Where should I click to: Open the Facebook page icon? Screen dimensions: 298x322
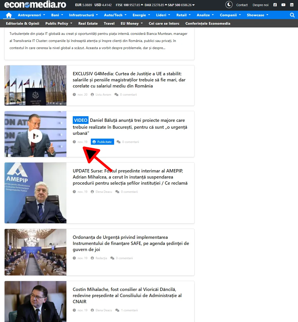coord(275,5)
